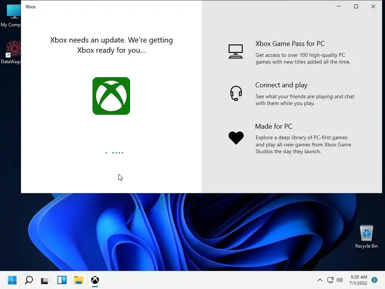Close the Xbox window
385x289 pixels.
(373, 6)
